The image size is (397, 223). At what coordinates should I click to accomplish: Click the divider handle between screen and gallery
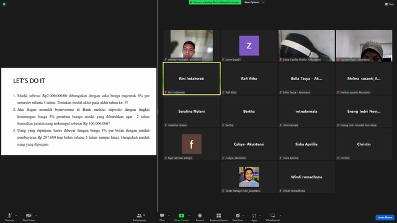158,111
